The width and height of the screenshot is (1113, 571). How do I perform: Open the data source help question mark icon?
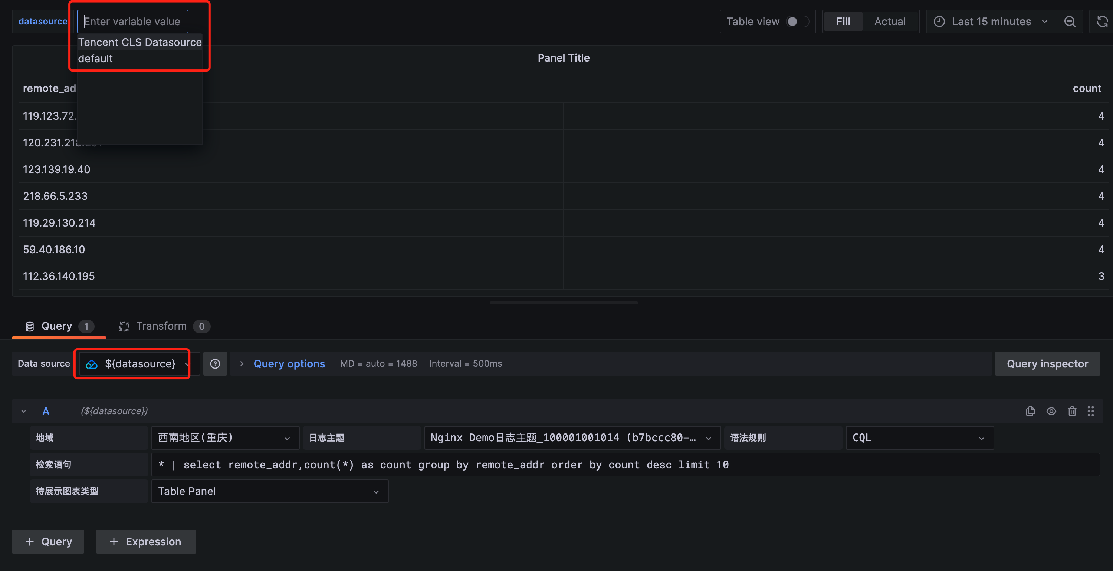(x=215, y=363)
